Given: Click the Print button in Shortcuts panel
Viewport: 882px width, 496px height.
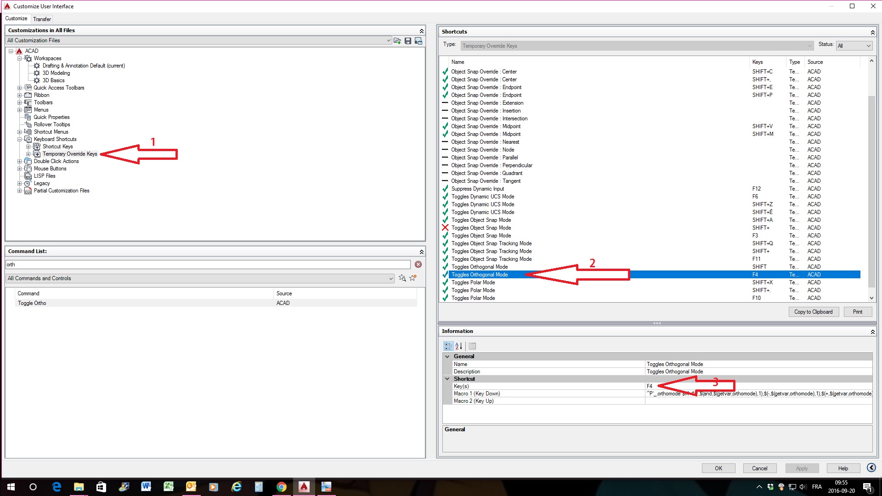Looking at the screenshot, I should click(858, 311).
